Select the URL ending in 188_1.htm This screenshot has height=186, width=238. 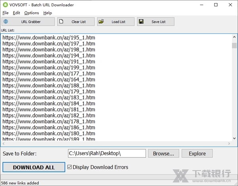(49, 85)
